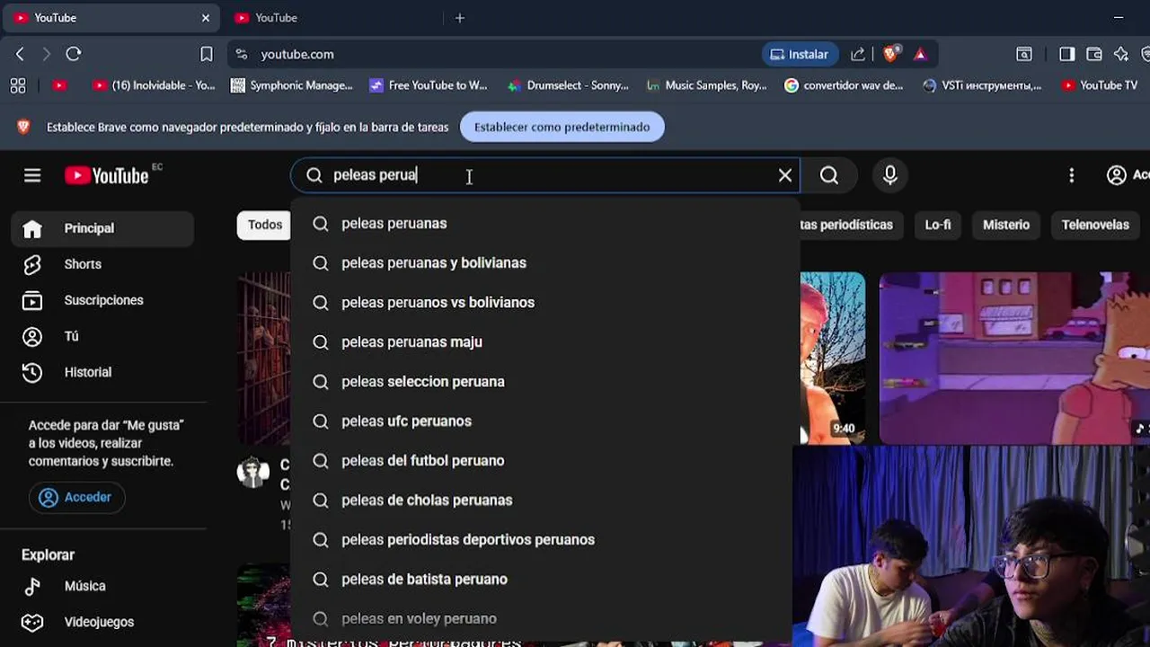Open the Inolvidable bookmark

coord(154,85)
